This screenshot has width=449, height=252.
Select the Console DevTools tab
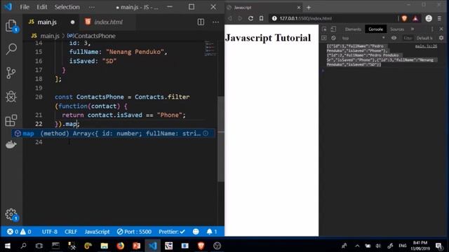(x=376, y=29)
